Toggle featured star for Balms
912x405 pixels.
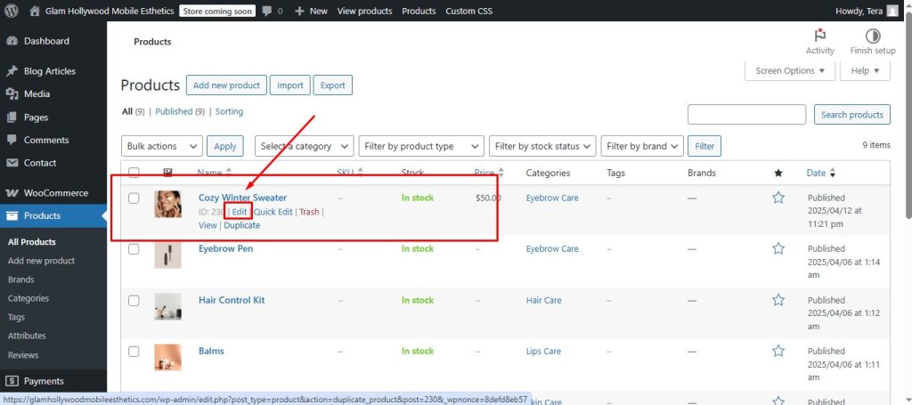pos(778,351)
